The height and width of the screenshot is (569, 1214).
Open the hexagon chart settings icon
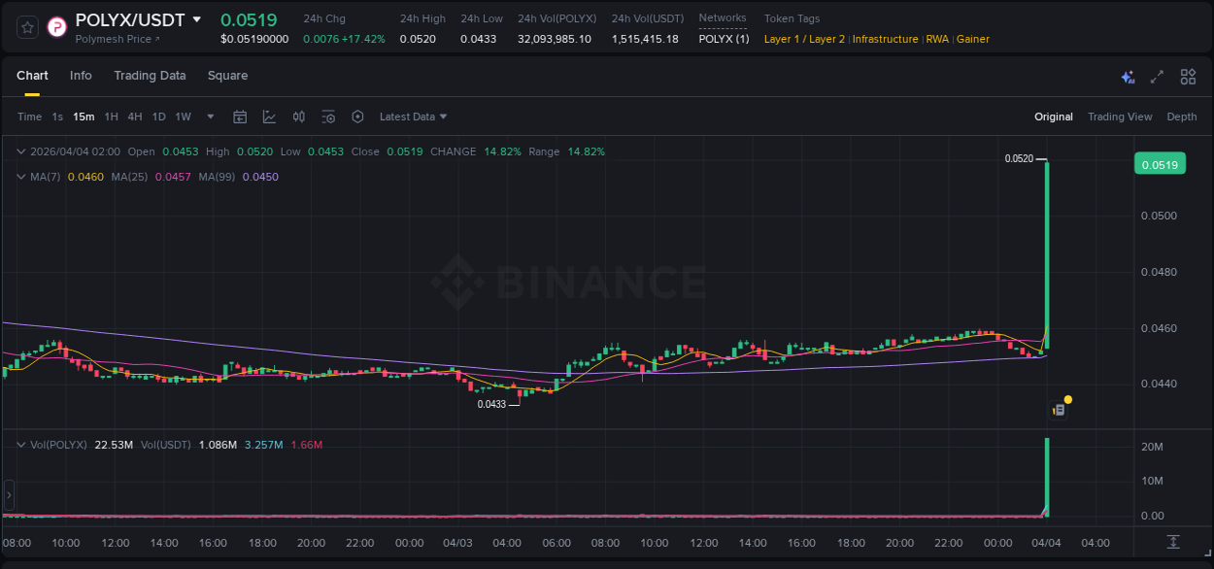pos(357,117)
